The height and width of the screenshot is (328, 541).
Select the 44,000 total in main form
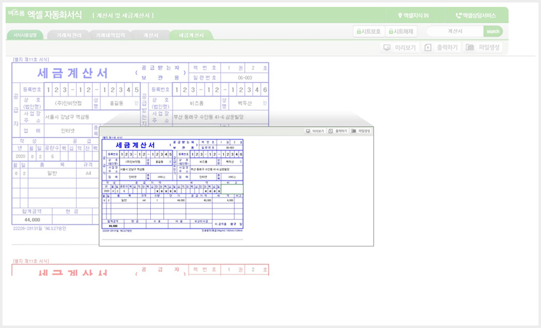point(32,220)
